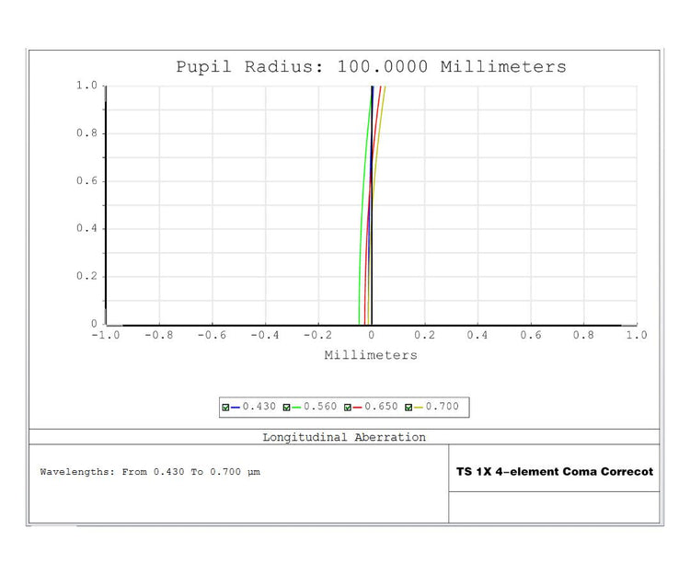Click the -1.0 x-axis tick label

105,335
